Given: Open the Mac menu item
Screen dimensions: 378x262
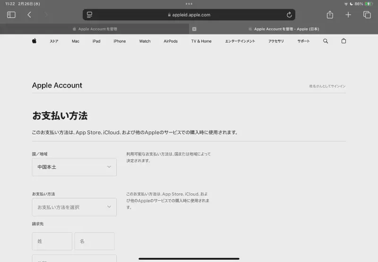Looking at the screenshot, I should (x=76, y=41).
